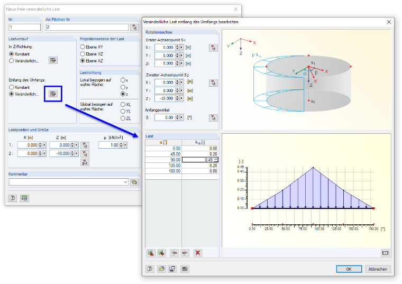Click S2 Y coordinate value field

pyautogui.click(x=165, y=90)
